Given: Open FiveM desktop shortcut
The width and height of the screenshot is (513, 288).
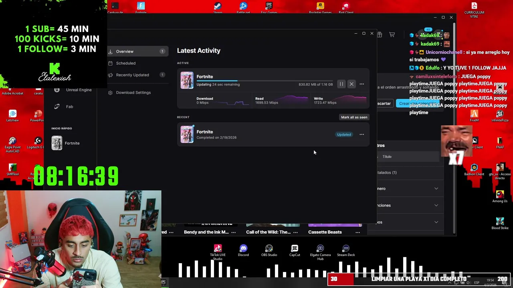Looking at the screenshot, I should coord(474,116).
